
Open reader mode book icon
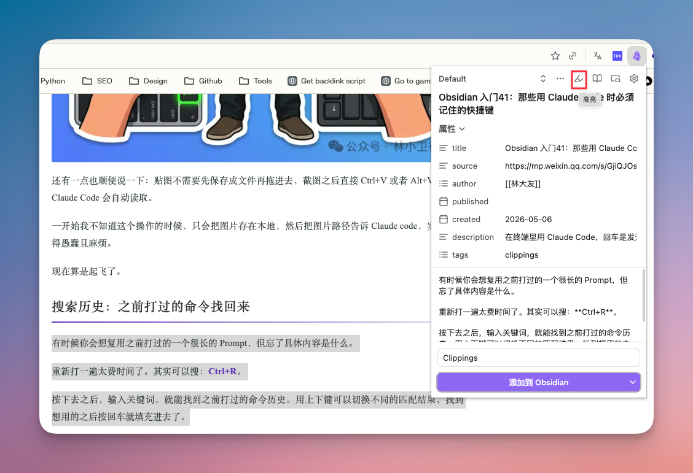coord(597,79)
